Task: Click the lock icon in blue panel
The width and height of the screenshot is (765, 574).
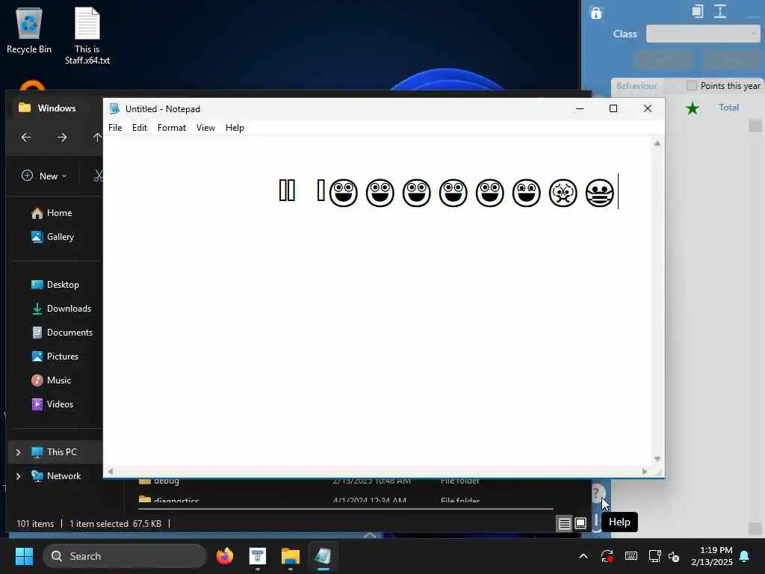Action: pyautogui.click(x=596, y=13)
